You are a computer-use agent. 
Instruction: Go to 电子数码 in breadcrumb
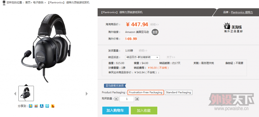38,3
